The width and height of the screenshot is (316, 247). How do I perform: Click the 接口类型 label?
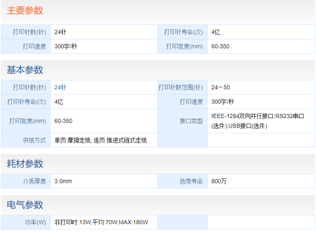point(191,121)
